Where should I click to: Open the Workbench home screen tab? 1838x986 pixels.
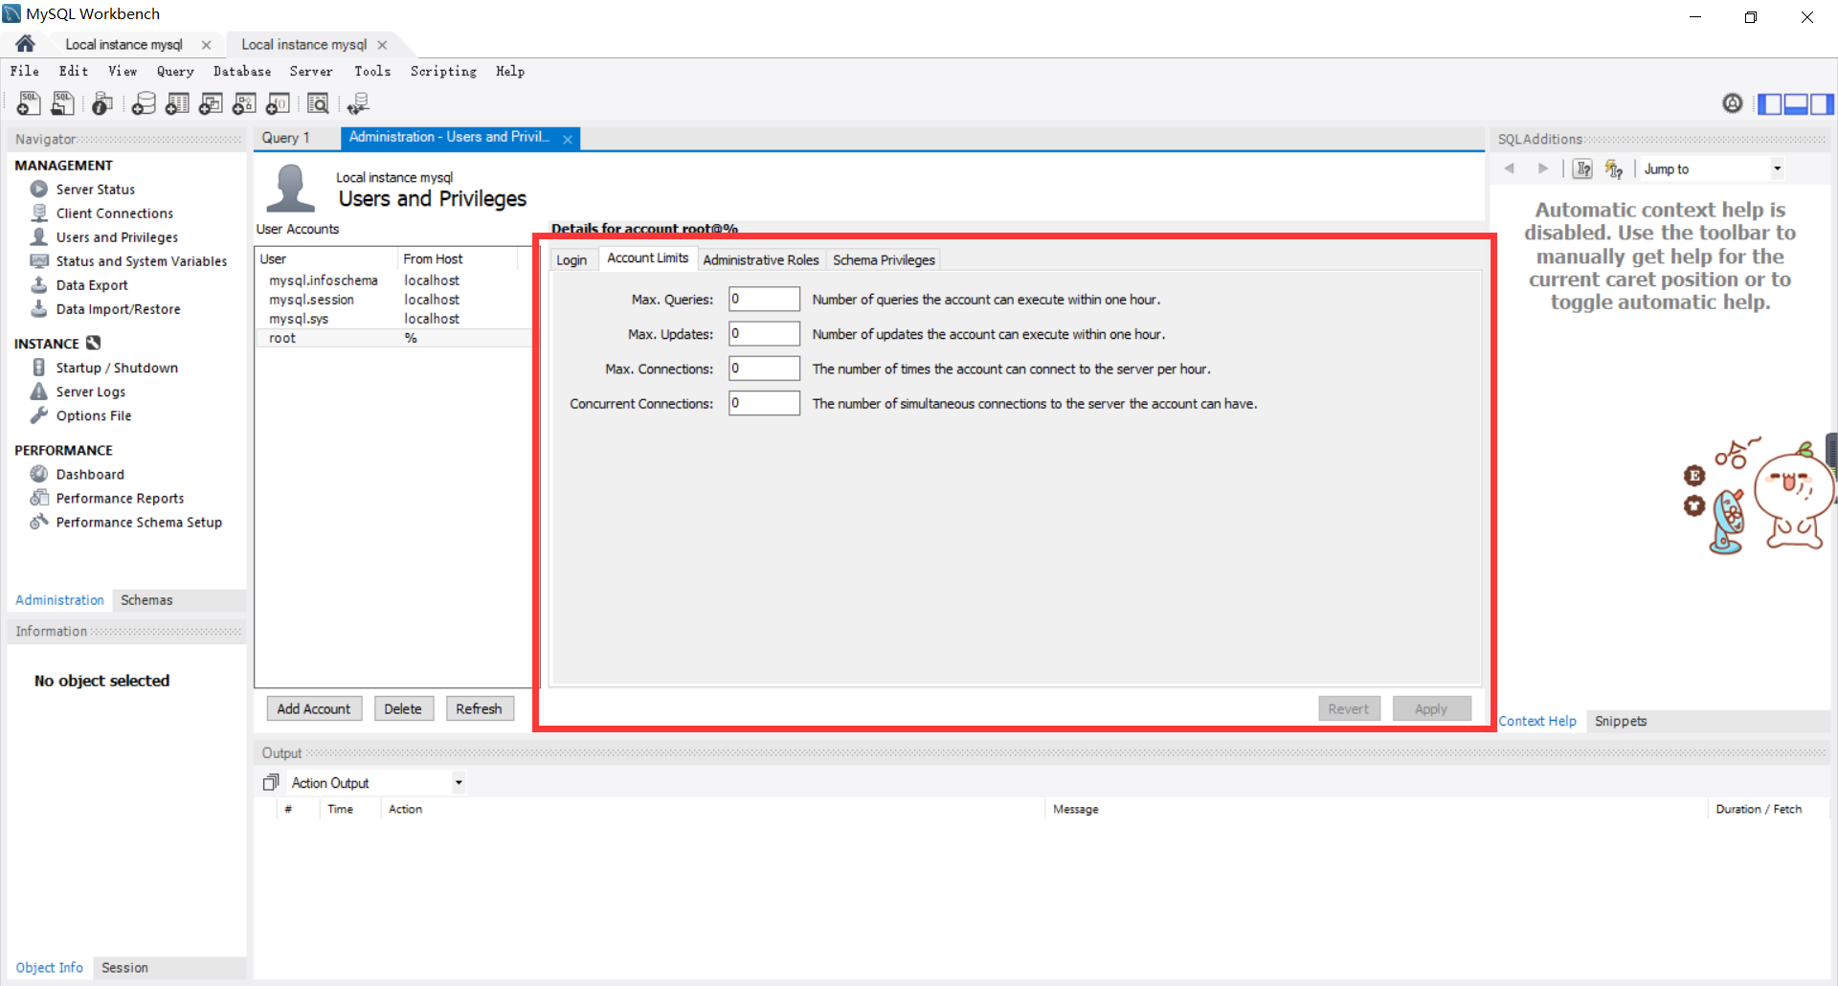25,44
